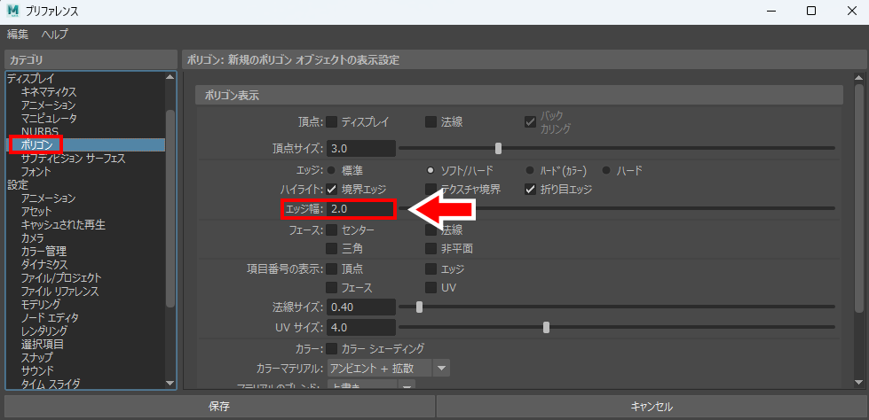The height and width of the screenshot is (420, 869).
Task: Open the マテリアルのブレンド dropdown
Action: coord(407,386)
